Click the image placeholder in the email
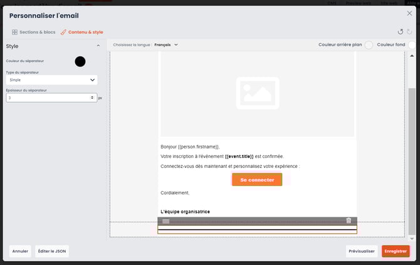Screen dimensions: 420x265 [x=257, y=94]
